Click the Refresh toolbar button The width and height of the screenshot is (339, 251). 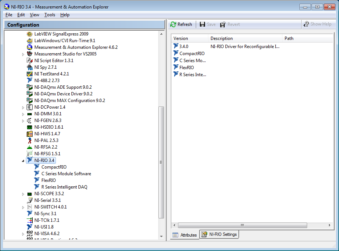click(x=181, y=24)
